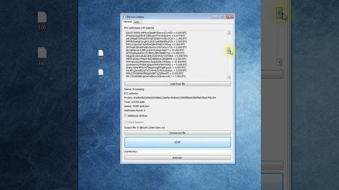Click the Speed: 42080 addr/sec text
The width and height of the screenshot is (339, 190).
tap(137, 106)
